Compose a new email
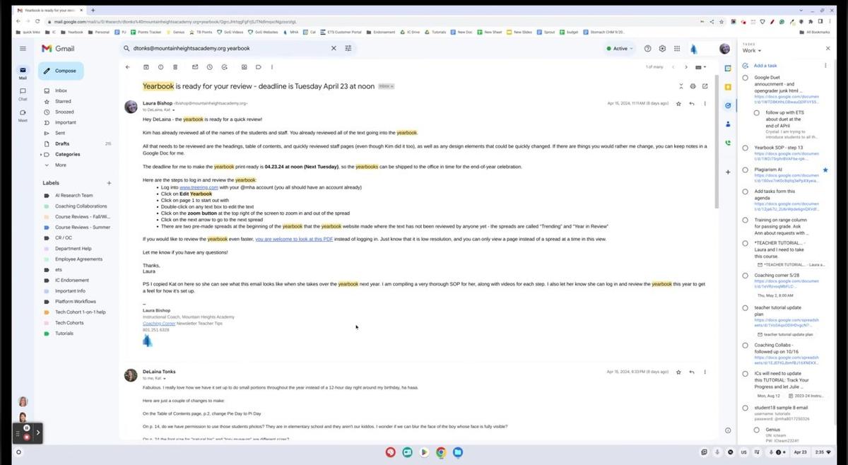Viewport: 848px width, 465px height. pyautogui.click(x=61, y=71)
